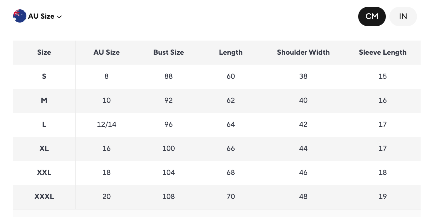Screen dimensions: 426x217
Task: Select the XXXL size row label
Action: [44, 197]
